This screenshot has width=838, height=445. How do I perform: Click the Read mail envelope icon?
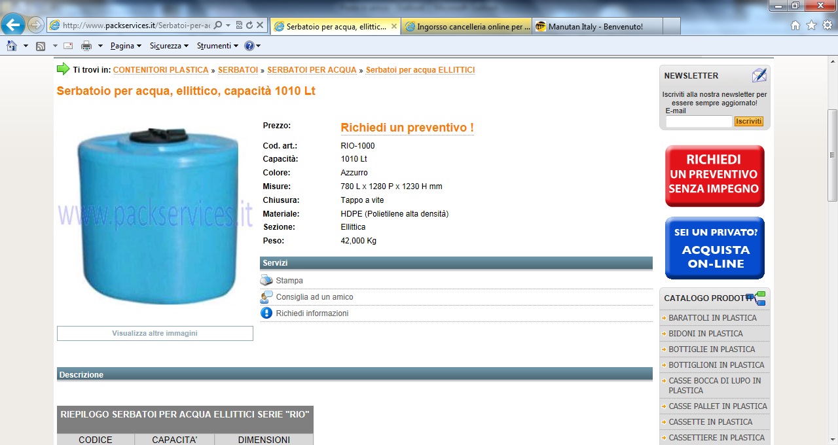click(x=68, y=46)
